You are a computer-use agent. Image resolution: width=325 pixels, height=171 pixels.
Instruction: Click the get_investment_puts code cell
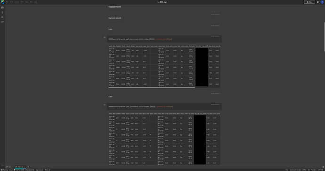[x=164, y=39]
